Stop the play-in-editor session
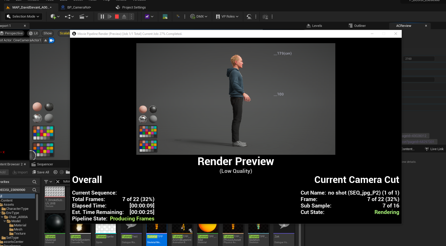Image resolution: width=446 pixels, height=246 pixels. 117,17
